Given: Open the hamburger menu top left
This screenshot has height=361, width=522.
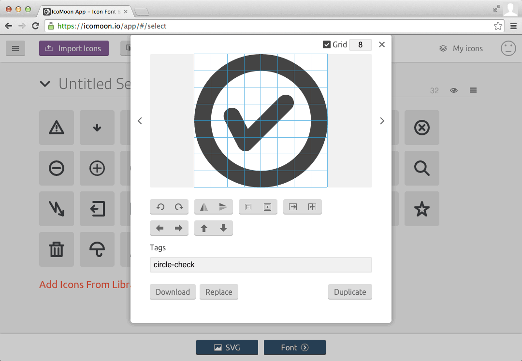Looking at the screenshot, I should pyautogui.click(x=15, y=48).
